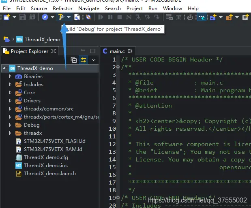Click the Save All toolbar icon
Viewport: 251px width, 208px height.
pos(32,17)
